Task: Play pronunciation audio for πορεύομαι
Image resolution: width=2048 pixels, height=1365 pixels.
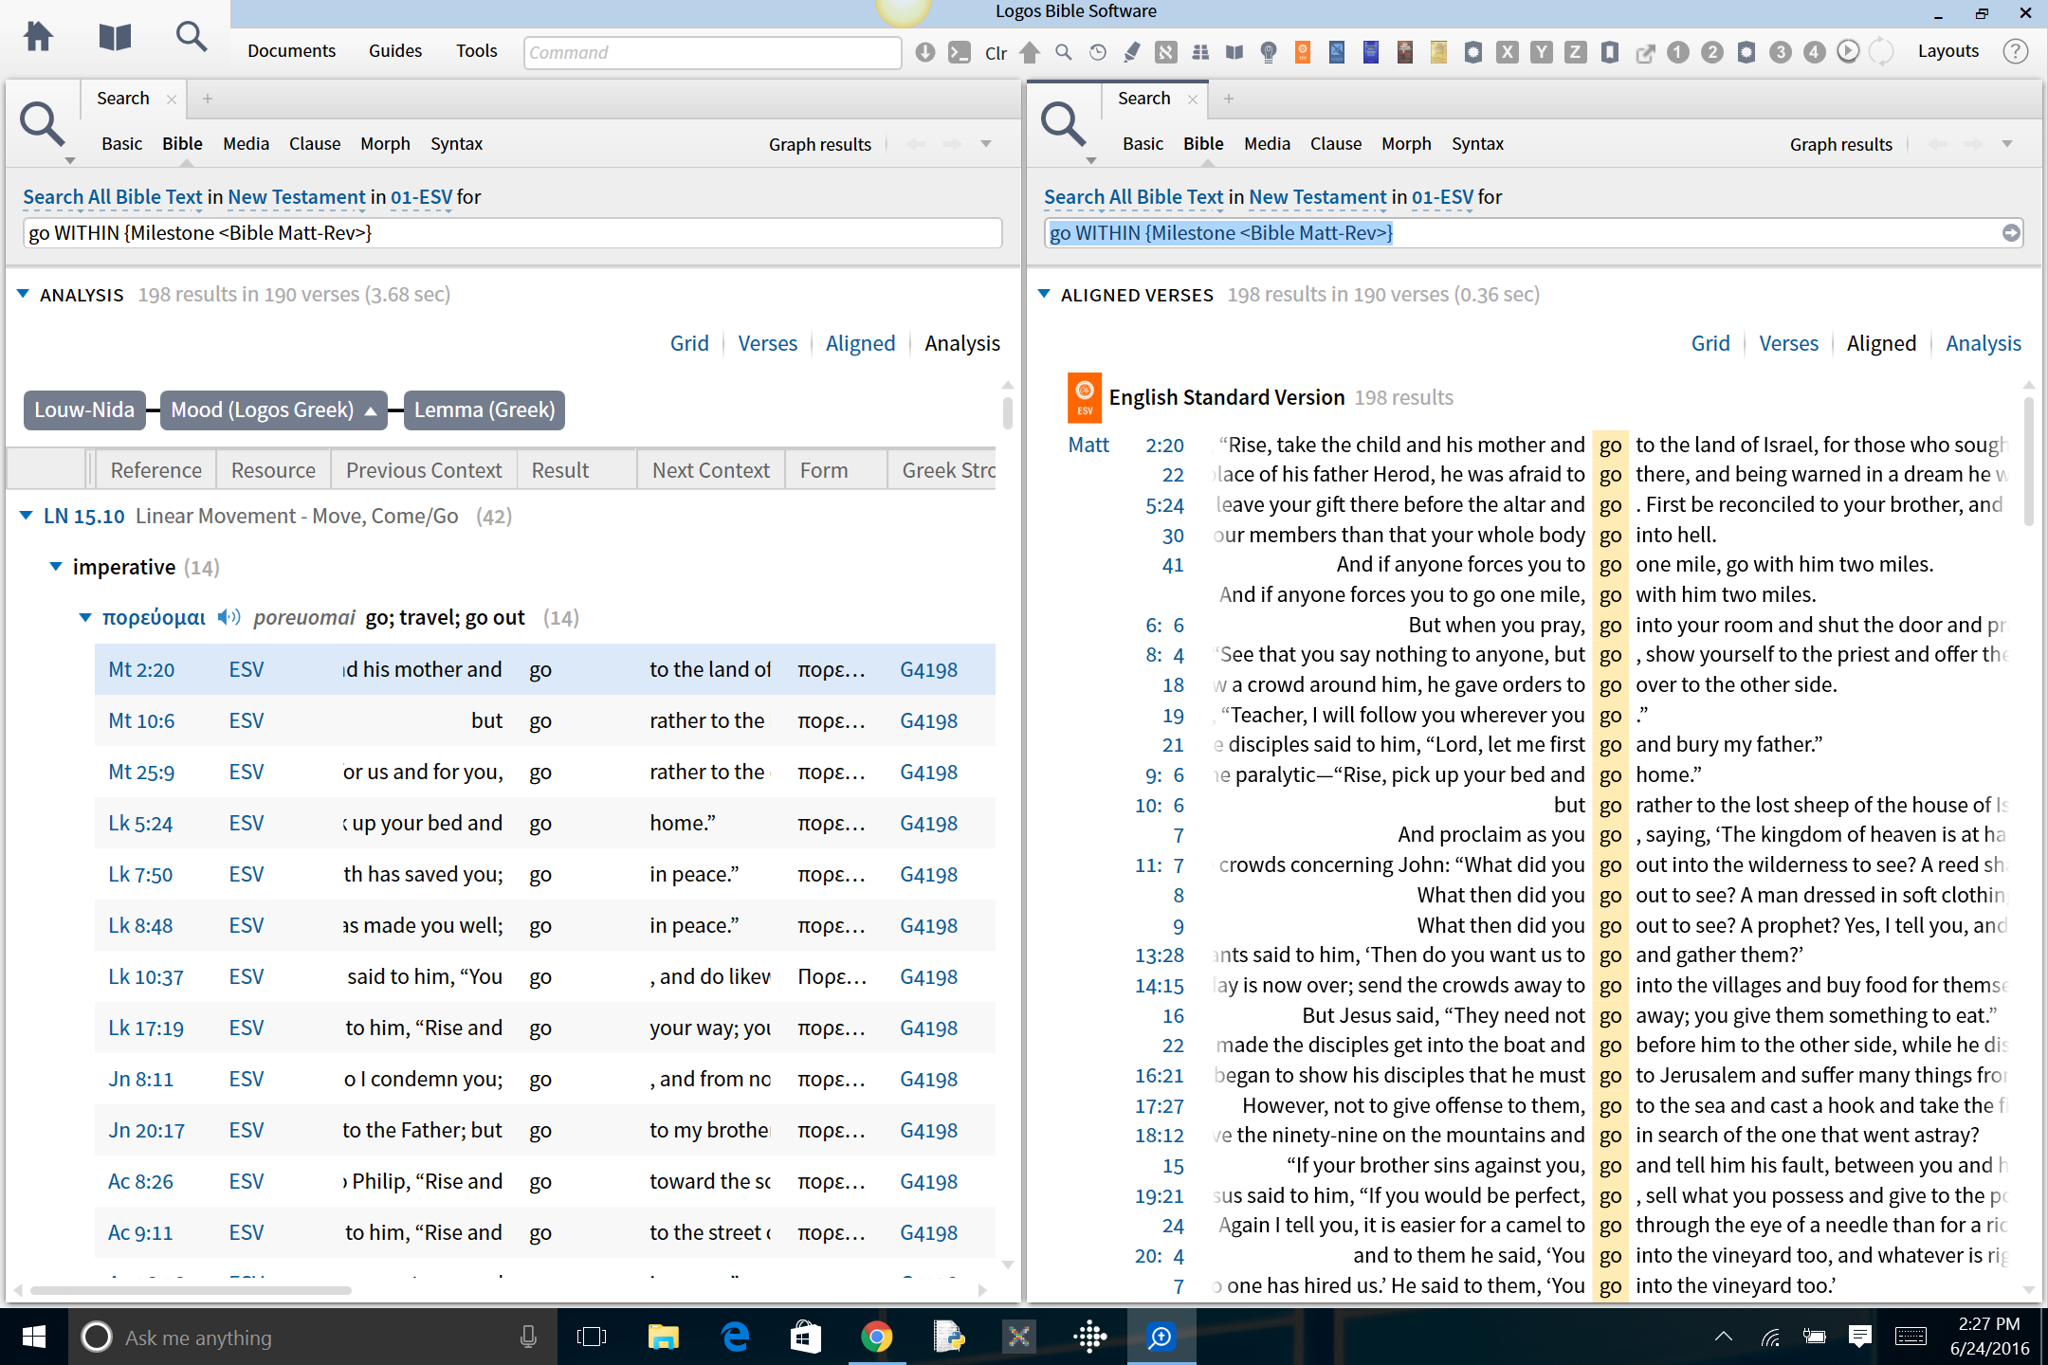Action: point(229,617)
